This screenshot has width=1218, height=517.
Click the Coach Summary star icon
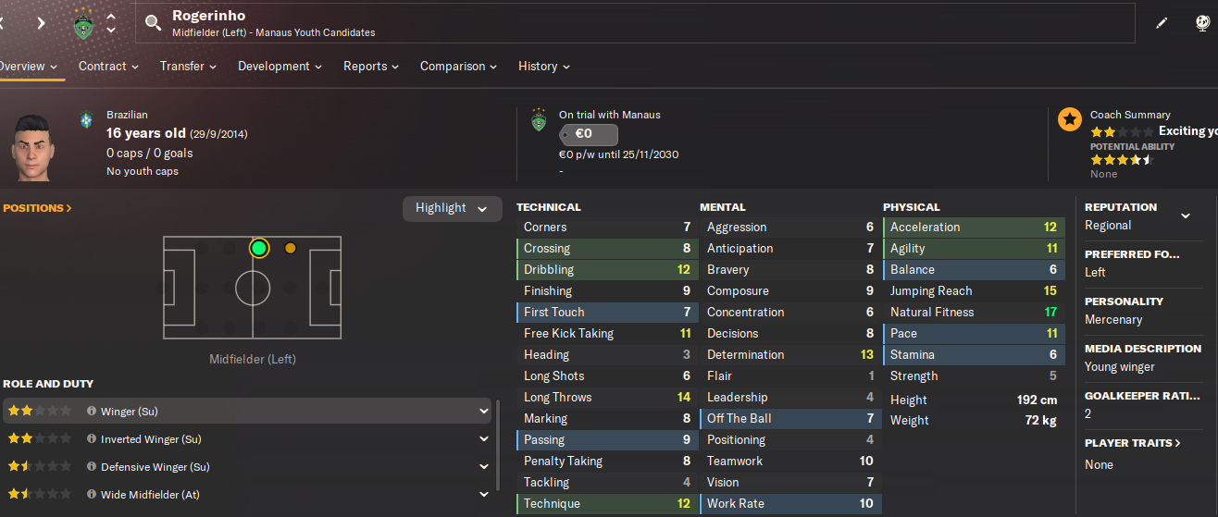pyautogui.click(x=1070, y=118)
